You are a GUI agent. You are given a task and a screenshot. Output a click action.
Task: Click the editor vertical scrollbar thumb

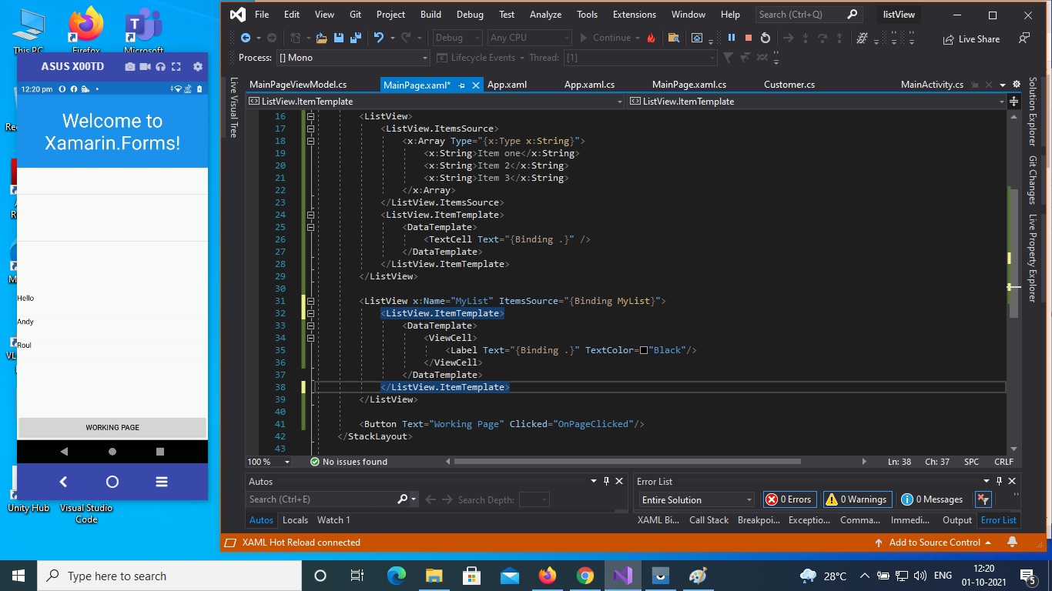click(x=1013, y=252)
